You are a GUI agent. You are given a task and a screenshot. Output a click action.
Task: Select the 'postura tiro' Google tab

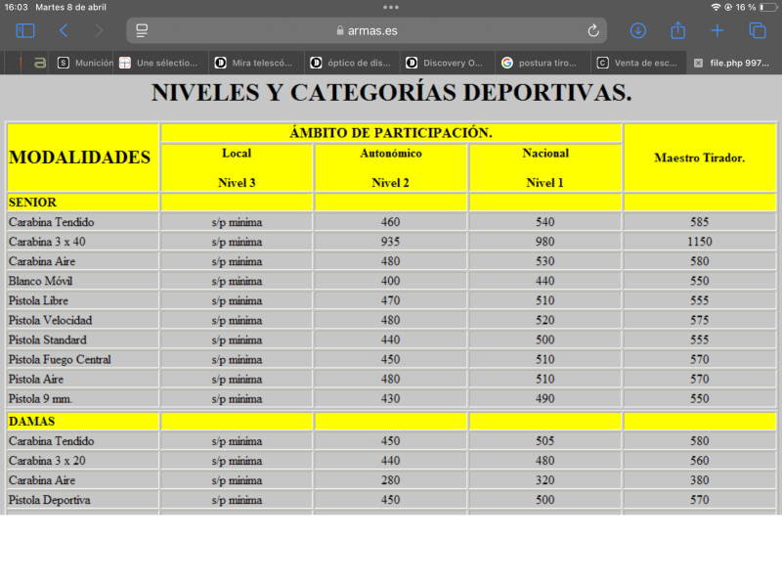tap(543, 63)
